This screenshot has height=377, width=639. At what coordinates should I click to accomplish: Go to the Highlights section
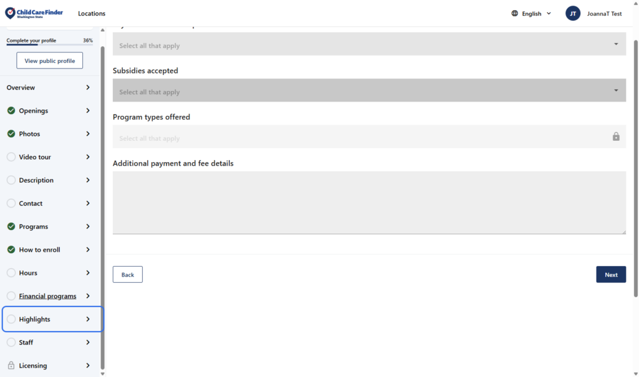[52, 319]
